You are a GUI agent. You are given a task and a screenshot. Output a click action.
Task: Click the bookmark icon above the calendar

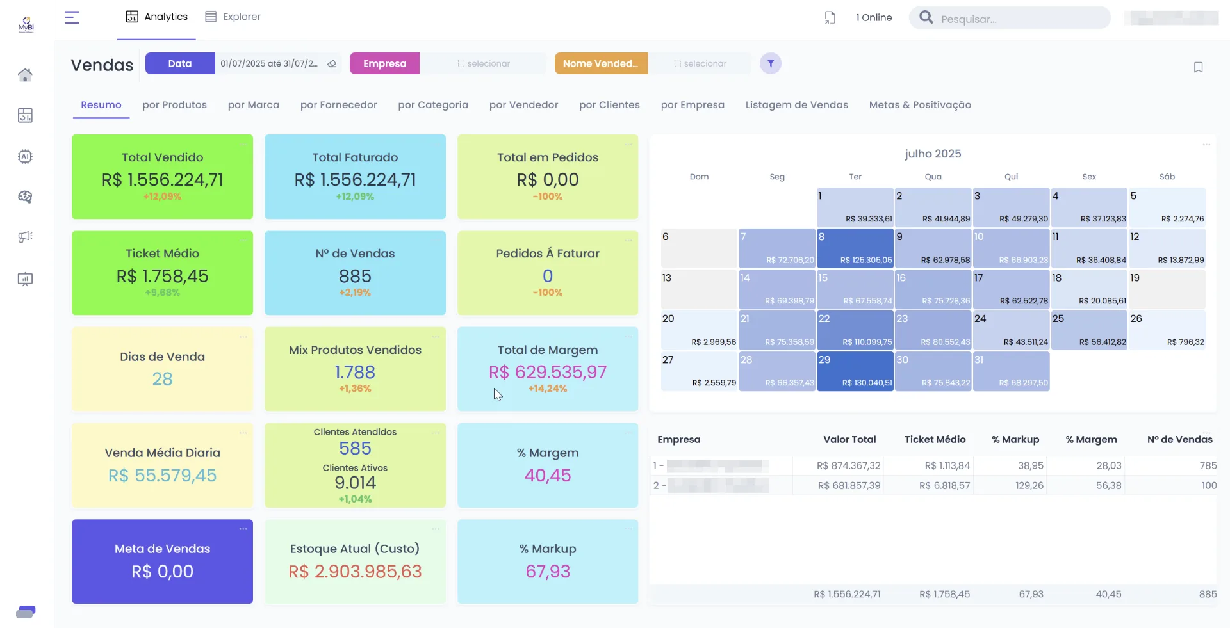[1199, 67]
